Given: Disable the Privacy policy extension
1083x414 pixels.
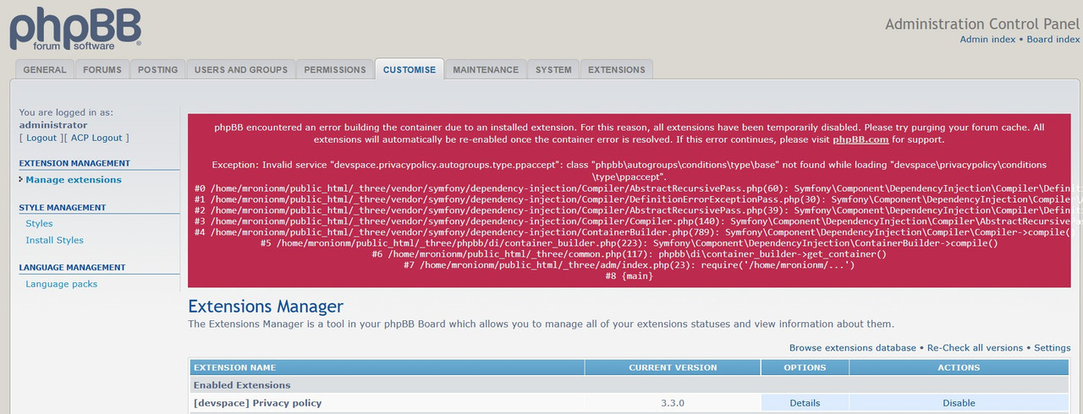Looking at the screenshot, I should coord(959,403).
